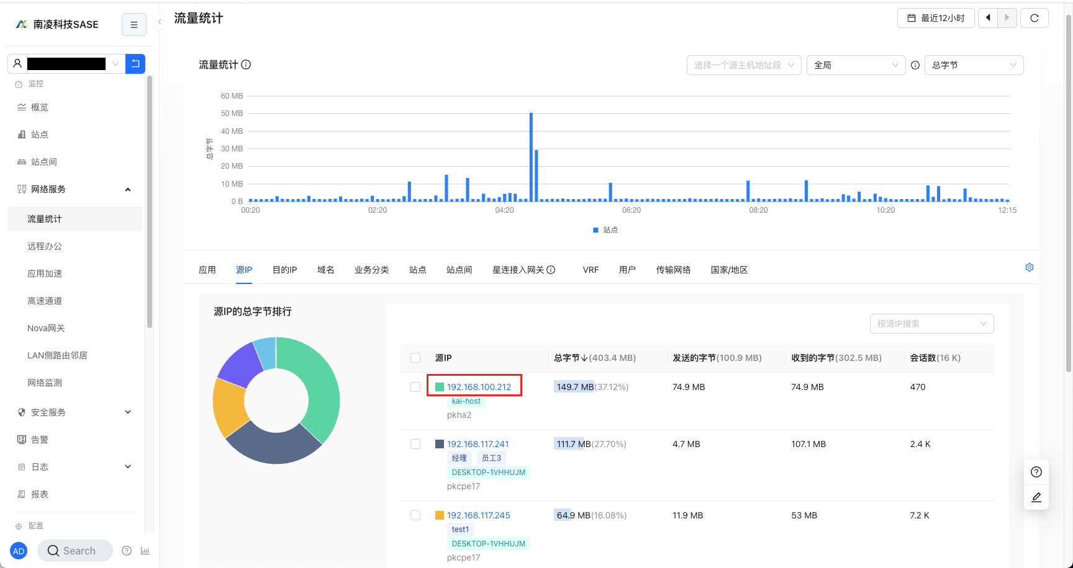This screenshot has height=568, width=1073.
Task: Click the edit pencil floating button
Action: click(1036, 497)
